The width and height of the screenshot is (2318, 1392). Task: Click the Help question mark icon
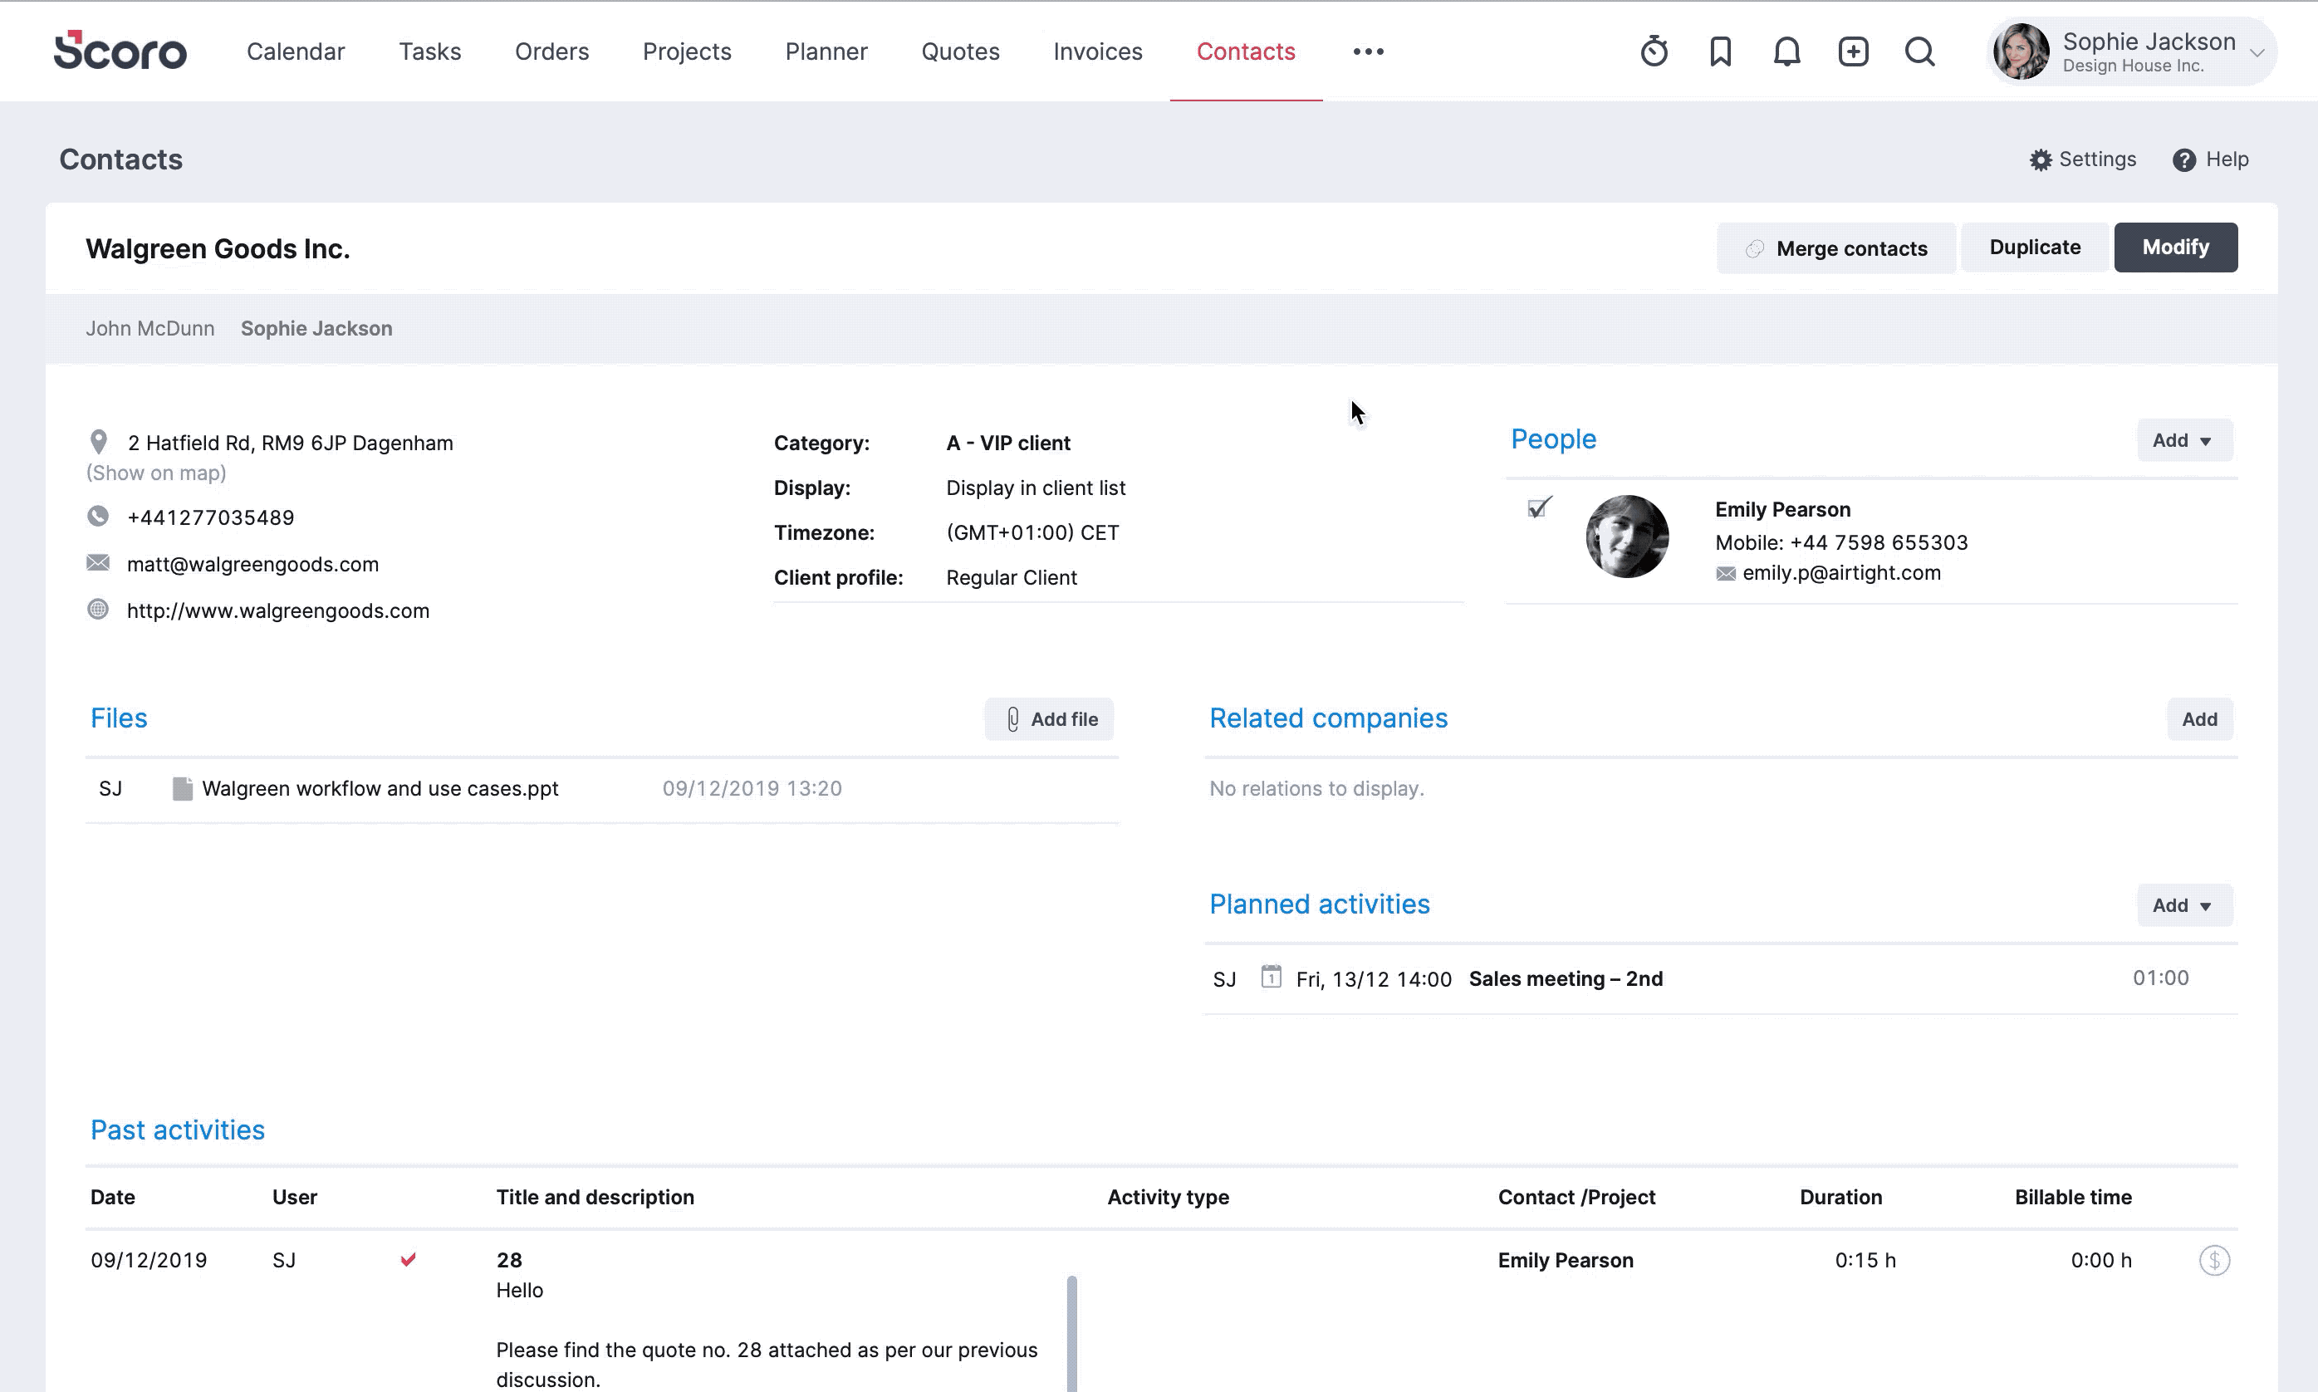[x=2184, y=160]
